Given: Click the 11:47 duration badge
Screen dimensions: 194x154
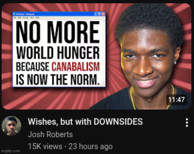Looking at the screenshot, I should pos(176,100).
